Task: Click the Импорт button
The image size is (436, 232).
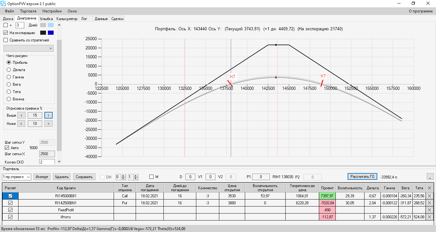Action: coord(42,177)
